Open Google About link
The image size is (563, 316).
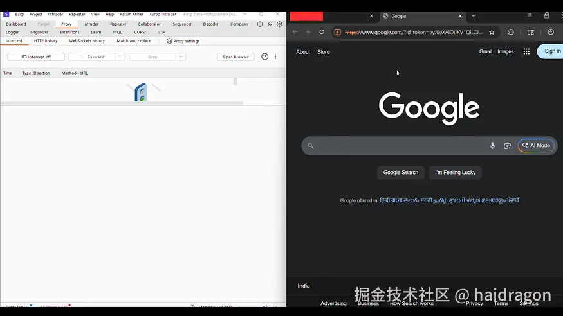[x=302, y=52]
